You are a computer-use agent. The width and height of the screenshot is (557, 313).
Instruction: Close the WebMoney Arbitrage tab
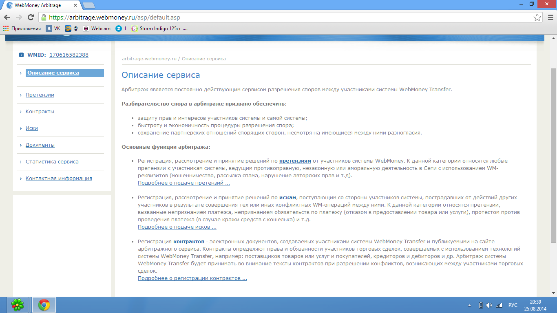(75, 6)
